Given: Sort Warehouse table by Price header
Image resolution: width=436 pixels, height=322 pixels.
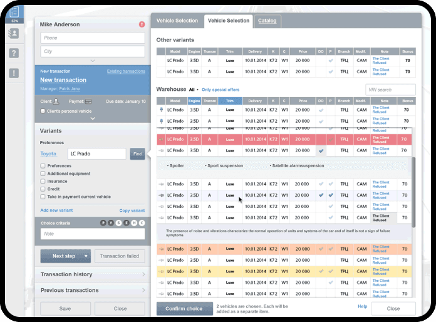Looking at the screenshot, I should click(303, 101).
